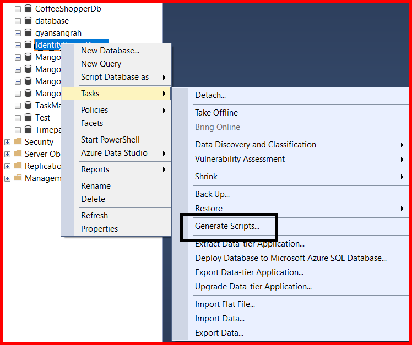Expand the Security folder node
The width and height of the screenshot is (412, 345).
[7, 142]
